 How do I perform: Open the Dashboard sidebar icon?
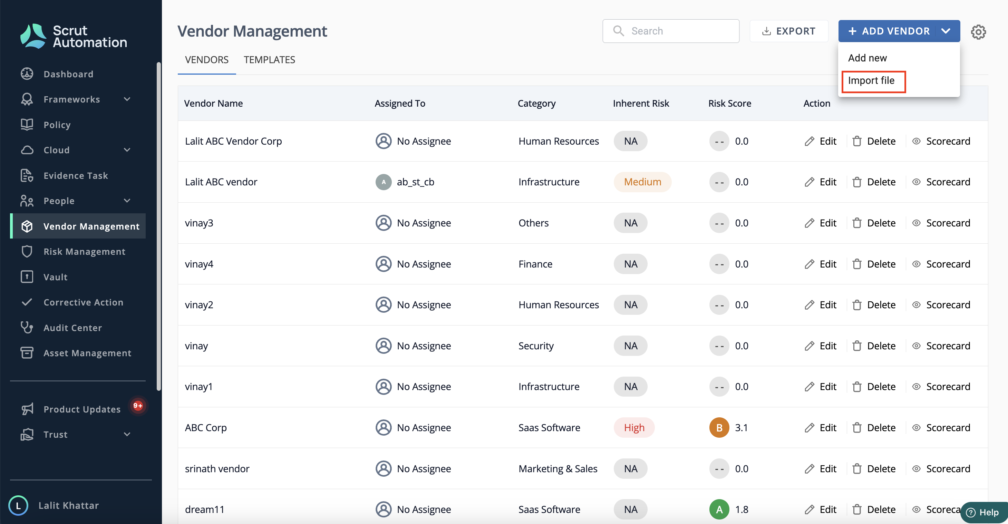pyautogui.click(x=27, y=74)
